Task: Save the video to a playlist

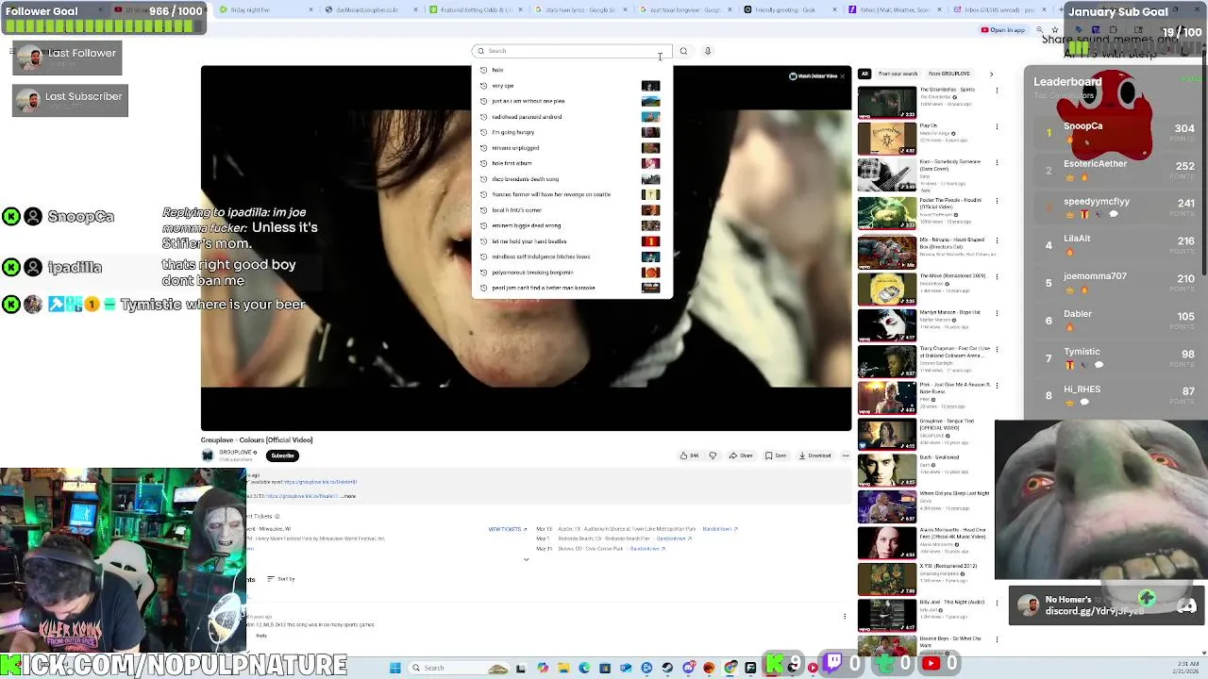Action: [x=776, y=455]
